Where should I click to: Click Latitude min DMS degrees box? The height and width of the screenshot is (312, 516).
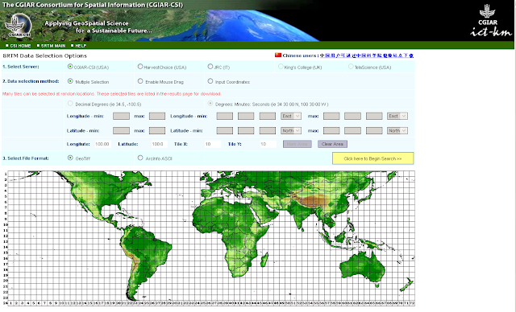[224, 130]
